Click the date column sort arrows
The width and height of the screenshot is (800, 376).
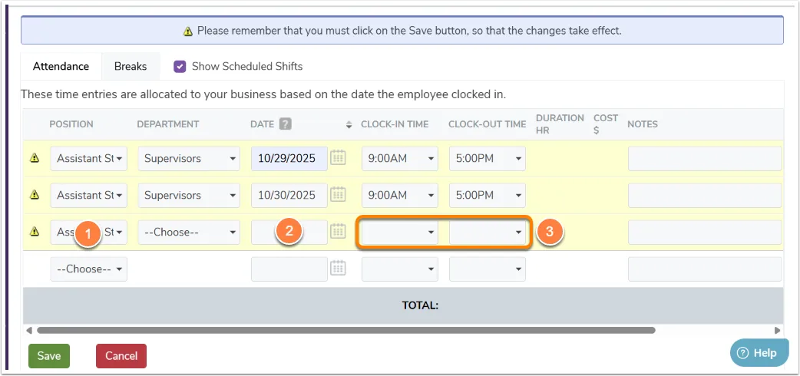tap(349, 124)
